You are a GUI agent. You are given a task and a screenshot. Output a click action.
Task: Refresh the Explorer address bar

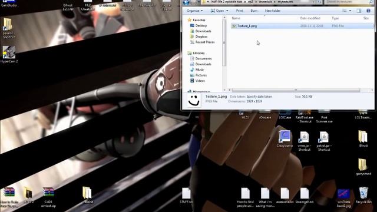pos(319,2)
